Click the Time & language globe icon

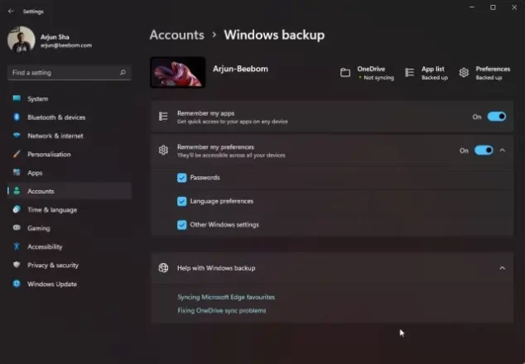(17, 209)
